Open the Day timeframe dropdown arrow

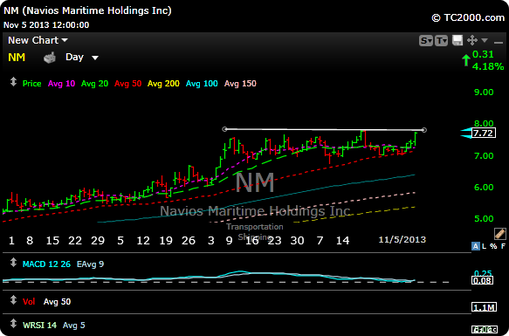(x=95, y=58)
